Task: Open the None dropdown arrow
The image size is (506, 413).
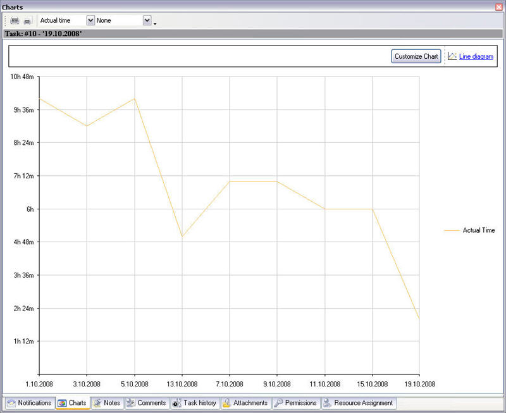Action: 147,21
